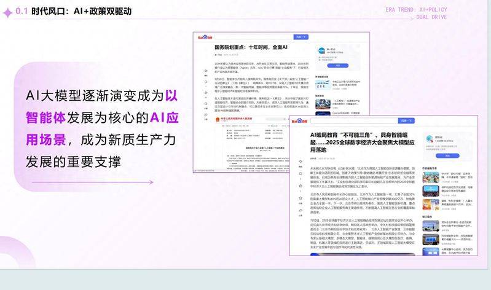
Task: Open OpenAI related article link in 国务院划重点 window
Action: pos(346,113)
